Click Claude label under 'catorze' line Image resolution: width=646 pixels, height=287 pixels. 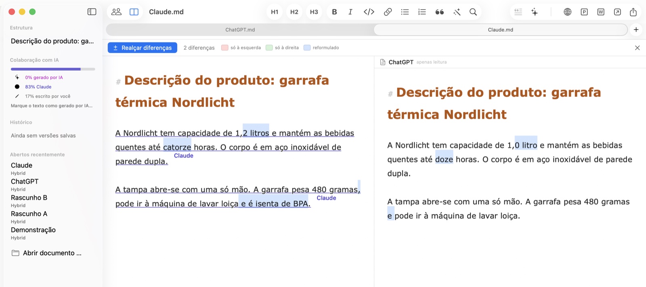(184, 156)
